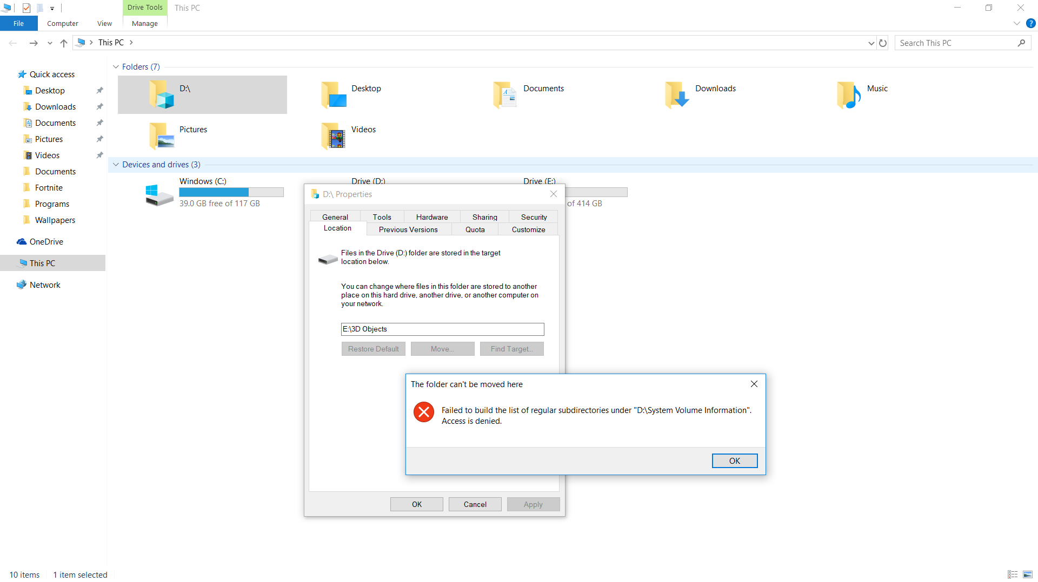The width and height of the screenshot is (1038, 582).
Task: Click the Find Target... button
Action: pyautogui.click(x=512, y=349)
